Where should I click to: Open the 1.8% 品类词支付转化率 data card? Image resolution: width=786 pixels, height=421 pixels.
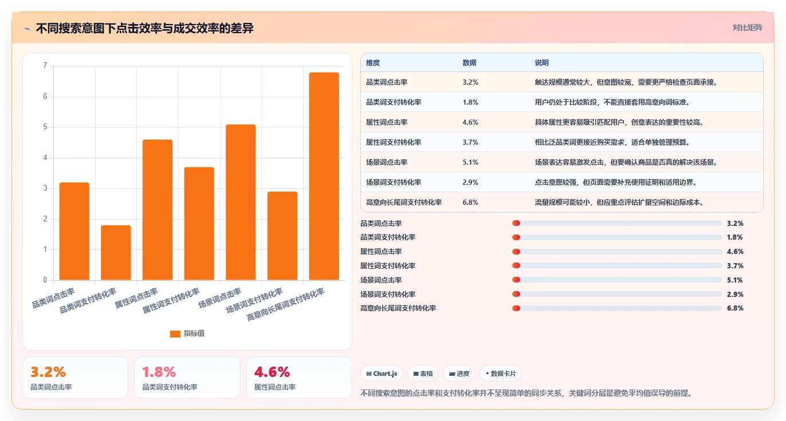click(187, 378)
